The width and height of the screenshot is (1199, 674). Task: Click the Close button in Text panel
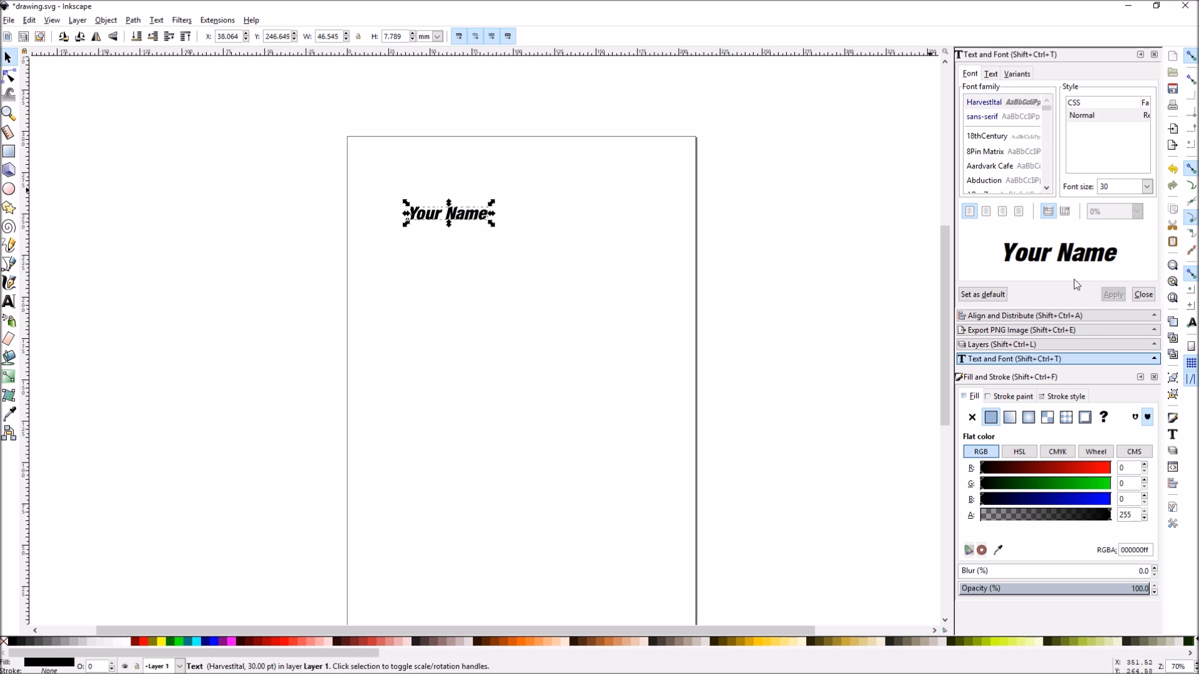coord(1143,295)
